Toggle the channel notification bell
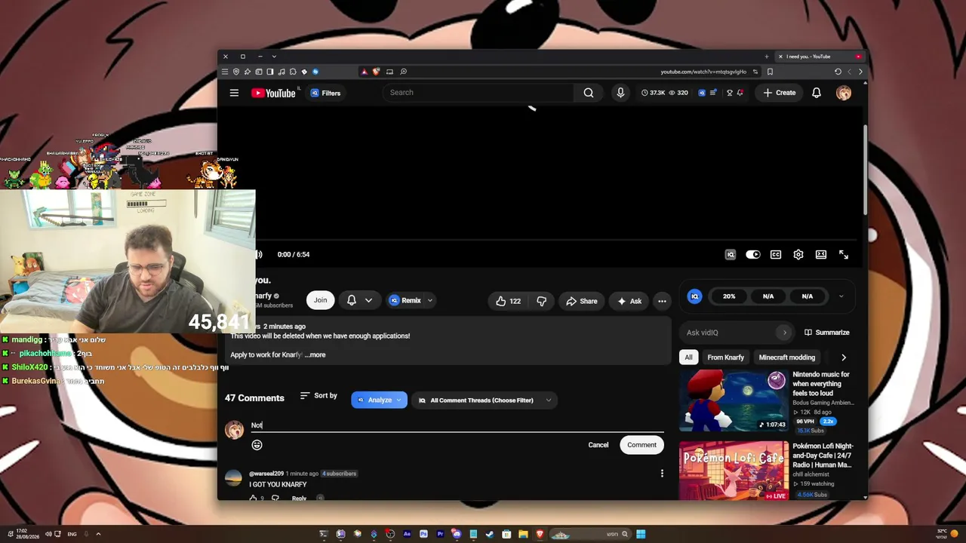This screenshot has height=543, width=966. (x=352, y=300)
